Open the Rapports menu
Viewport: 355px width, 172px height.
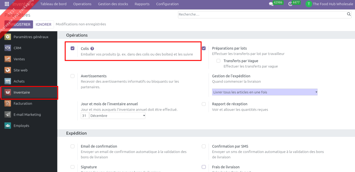142,4
